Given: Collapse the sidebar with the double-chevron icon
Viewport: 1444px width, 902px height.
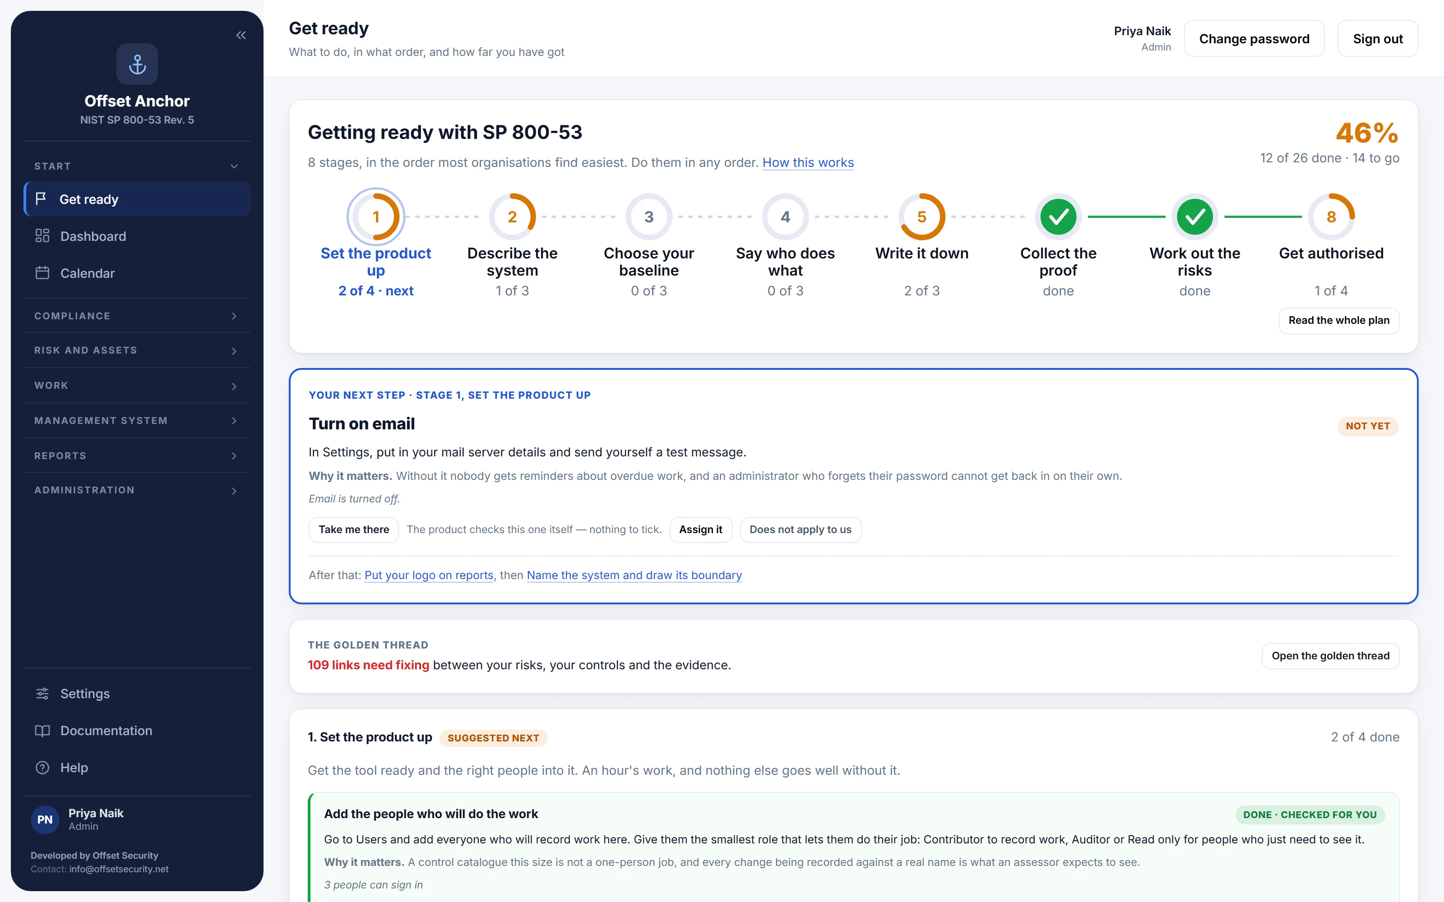Looking at the screenshot, I should coord(241,35).
